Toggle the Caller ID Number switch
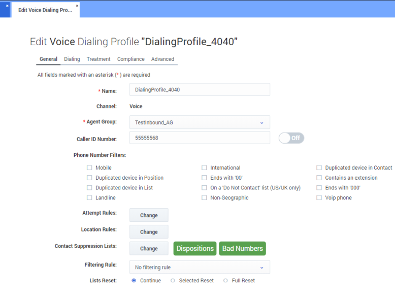This screenshot has height=298, width=395. pos(291,138)
